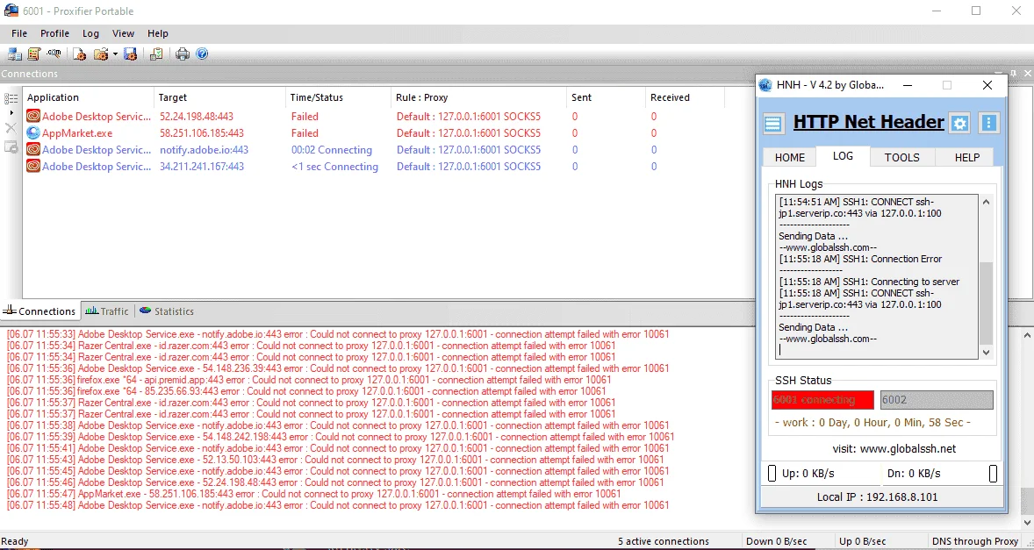
Task: Click inside the HNH Logs text area
Action: 877,276
